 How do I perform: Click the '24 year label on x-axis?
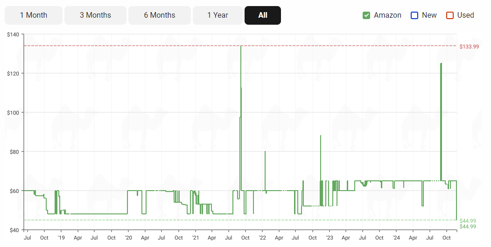pyautogui.click(x=396, y=238)
